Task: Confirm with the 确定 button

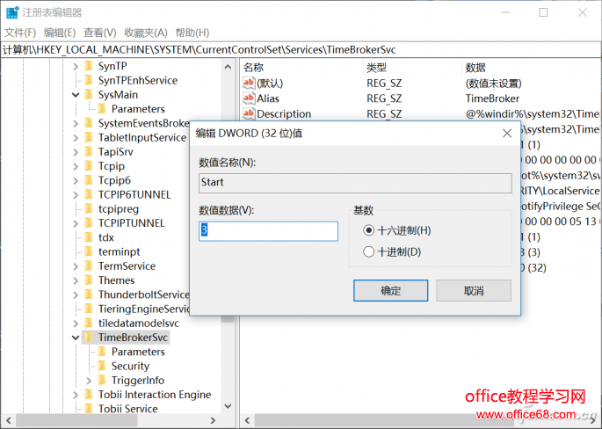Action: click(390, 290)
